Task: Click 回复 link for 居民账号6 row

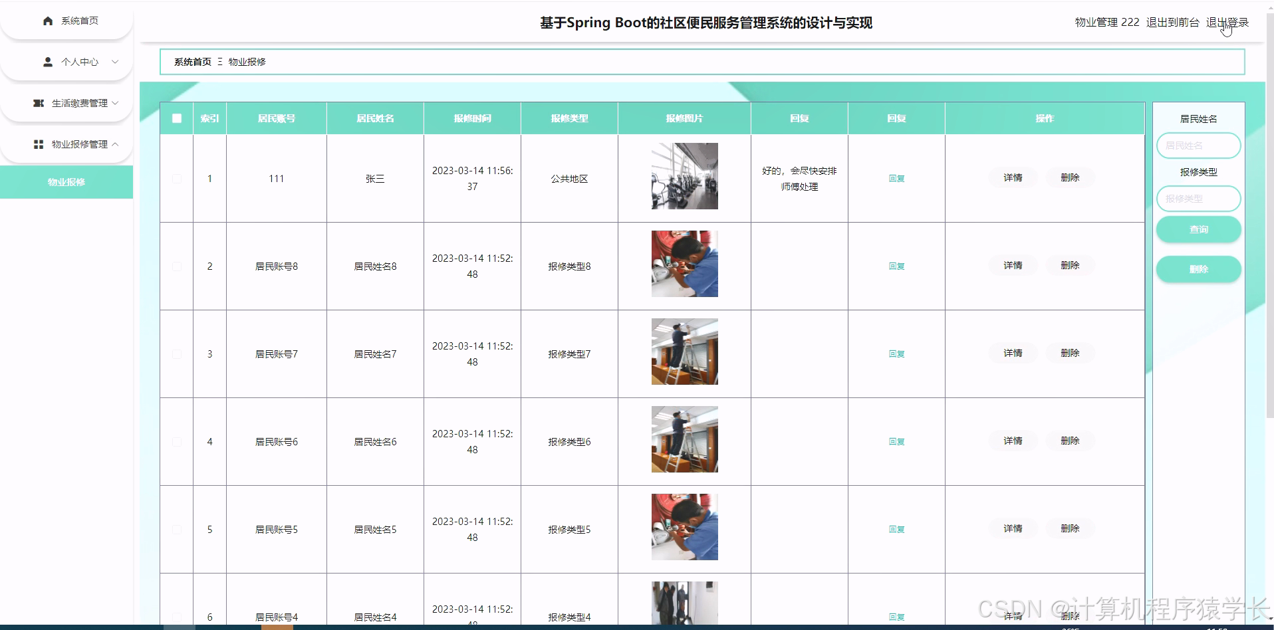Action: tap(896, 441)
